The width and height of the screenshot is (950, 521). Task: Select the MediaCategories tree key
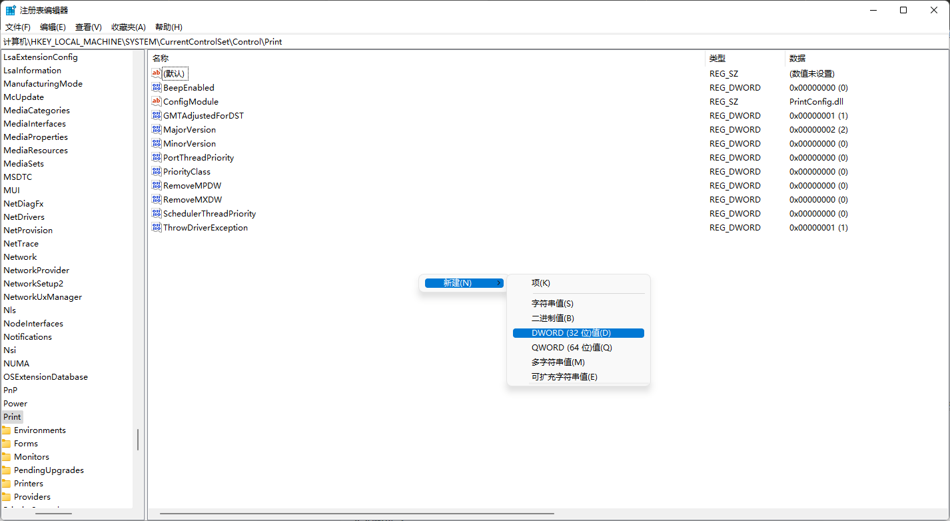(37, 110)
